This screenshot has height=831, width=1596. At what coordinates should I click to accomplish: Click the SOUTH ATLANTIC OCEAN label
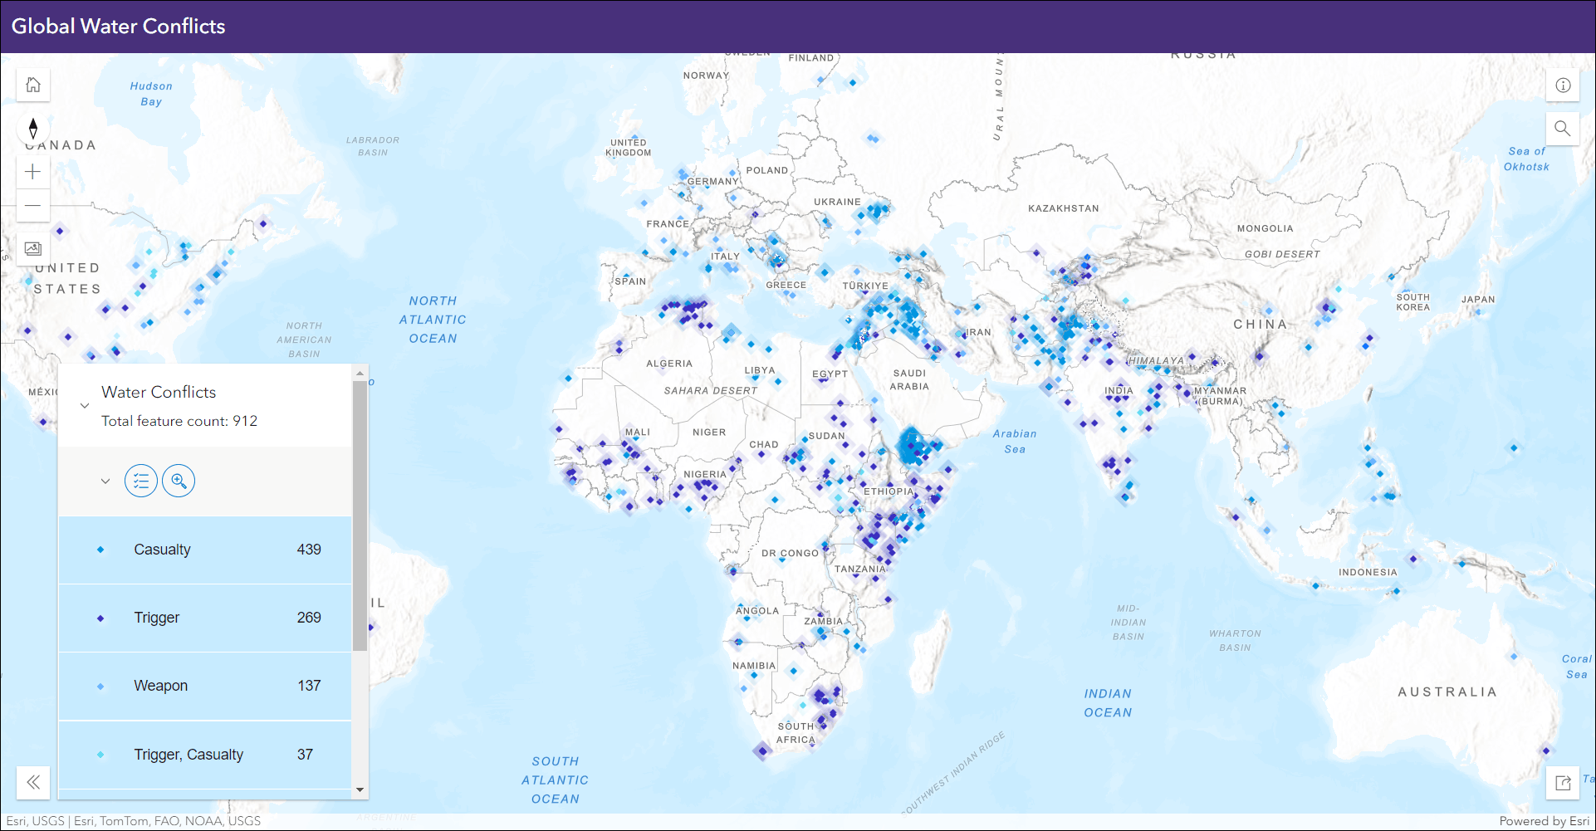click(556, 780)
